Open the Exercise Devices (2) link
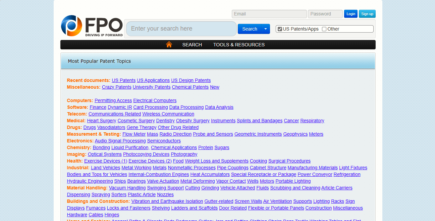The image size is (435, 221). [150, 161]
